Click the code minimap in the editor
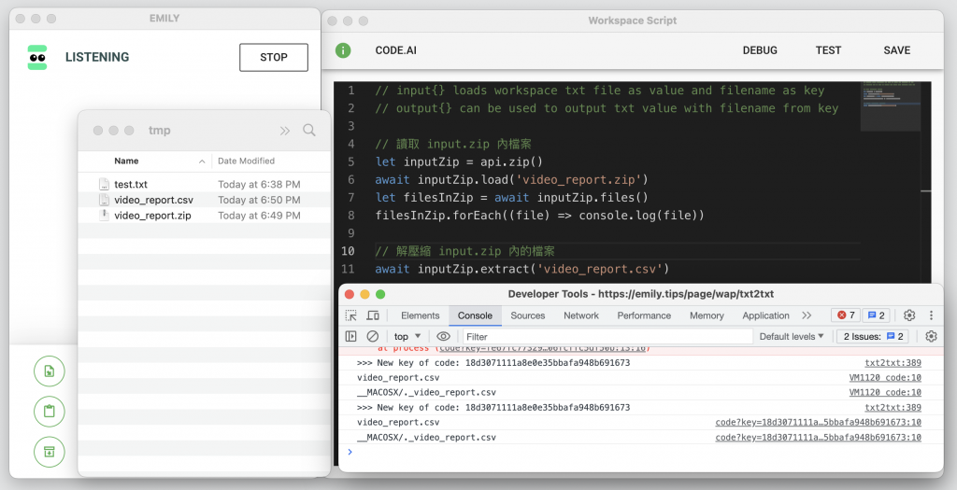 tap(891, 106)
